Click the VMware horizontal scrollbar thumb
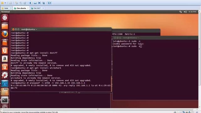 (98, 110)
